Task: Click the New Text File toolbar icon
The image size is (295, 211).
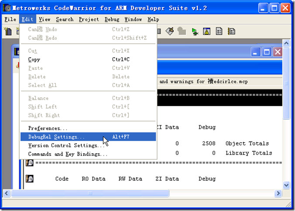Action: click(8, 31)
